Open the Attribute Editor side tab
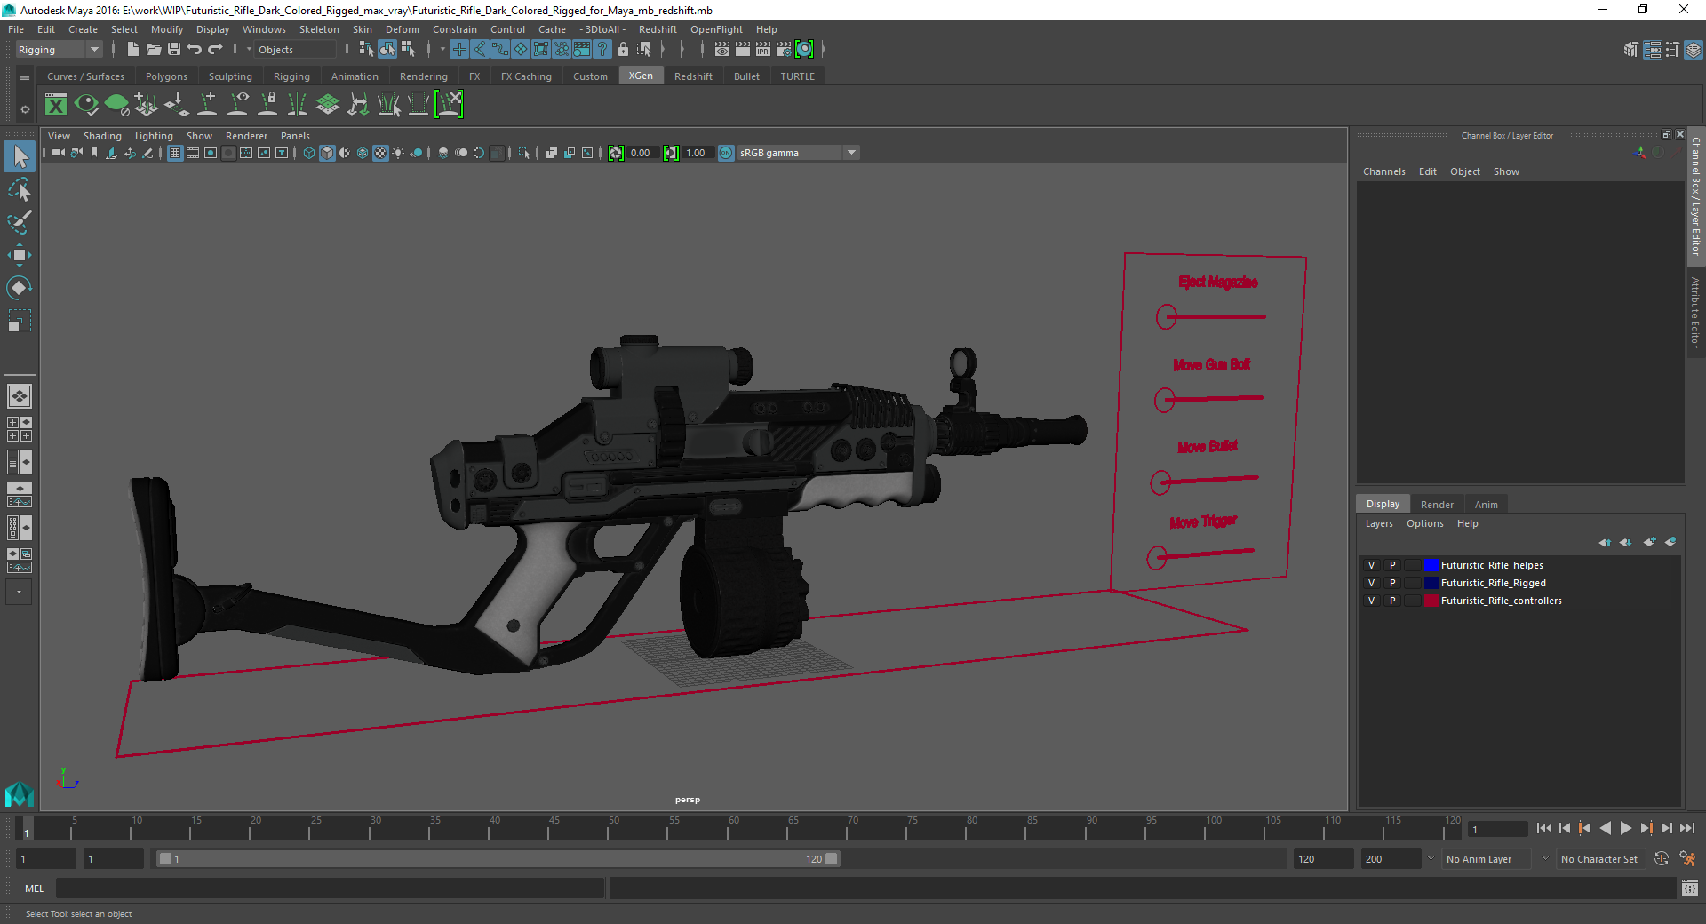The height and width of the screenshot is (924, 1706). pos(1695,313)
